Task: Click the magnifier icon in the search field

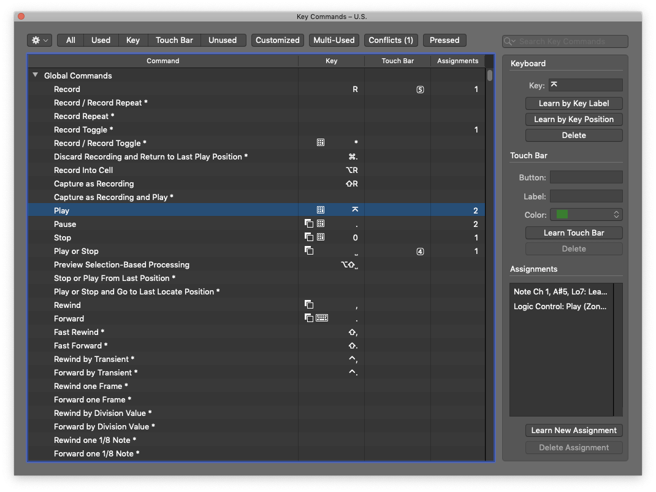Action: coord(509,42)
